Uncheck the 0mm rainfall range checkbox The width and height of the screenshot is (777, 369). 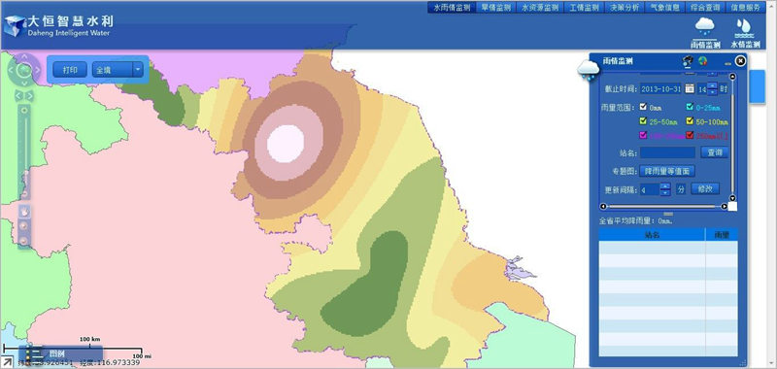pos(643,107)
